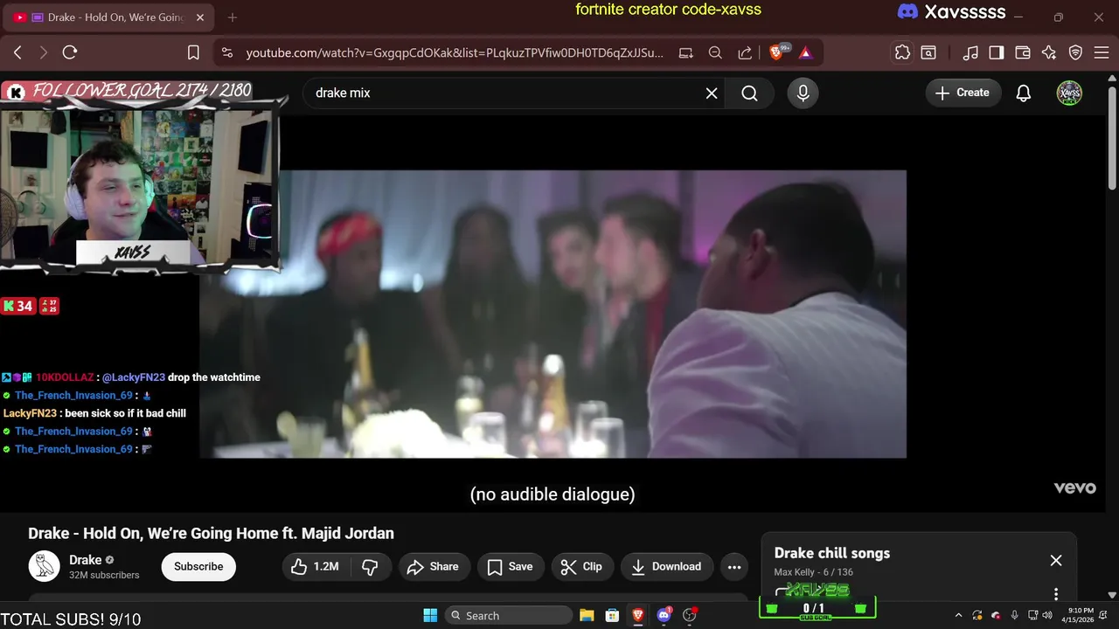1119x629 pixels.
Task: Open Brave Shields lion icon
Action: (x=777, y=52)
